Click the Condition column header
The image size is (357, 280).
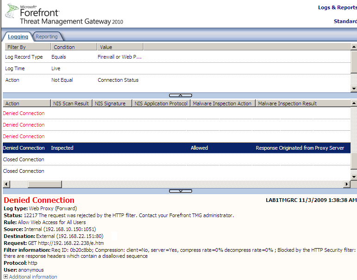pos(74,47)
